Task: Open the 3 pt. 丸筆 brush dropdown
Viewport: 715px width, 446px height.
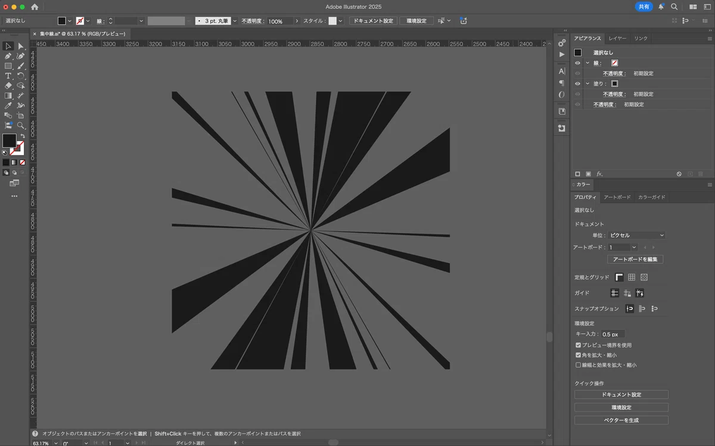Action: (x=235, y=21)
